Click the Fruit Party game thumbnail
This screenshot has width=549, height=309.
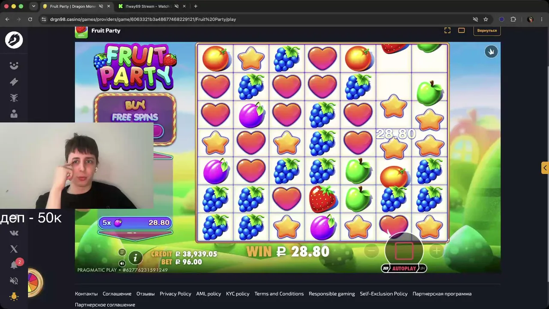coord(81,31)
